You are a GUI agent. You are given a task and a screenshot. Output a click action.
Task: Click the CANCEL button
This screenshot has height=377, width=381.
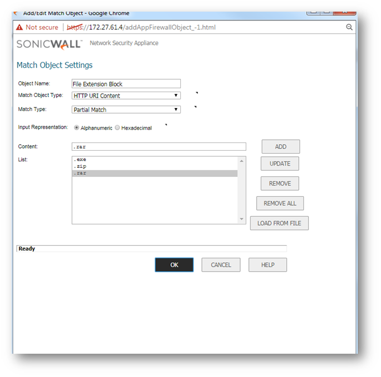221,265
